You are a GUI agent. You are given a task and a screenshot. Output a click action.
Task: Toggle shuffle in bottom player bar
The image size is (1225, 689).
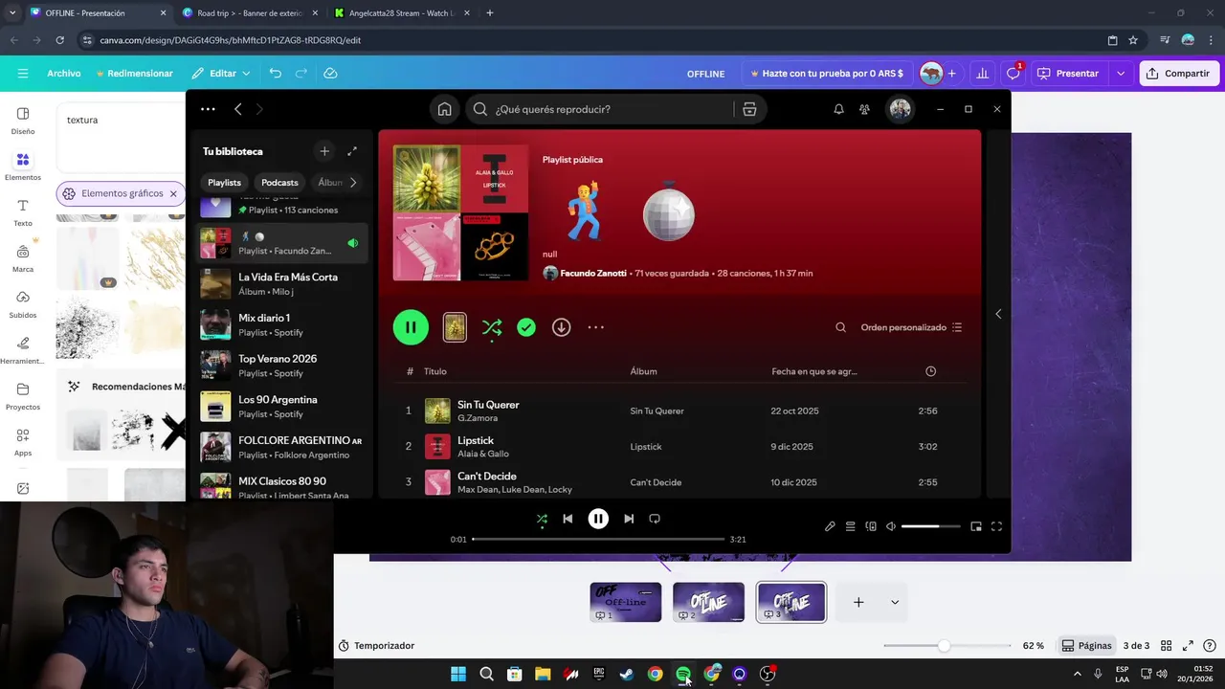click(542, 519)
